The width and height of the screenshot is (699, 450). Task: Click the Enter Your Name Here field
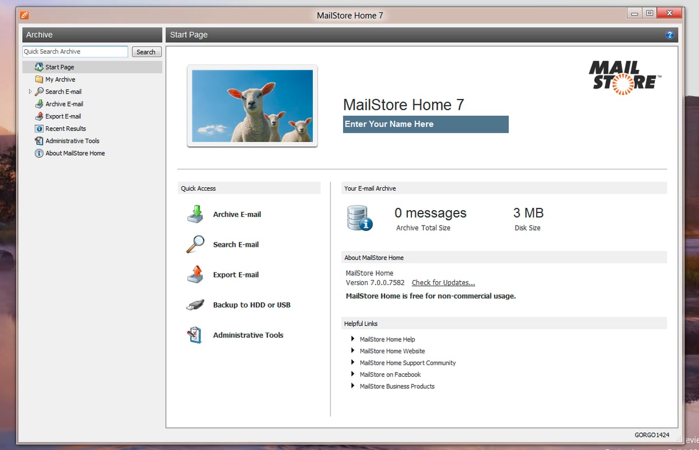(426, 124)
